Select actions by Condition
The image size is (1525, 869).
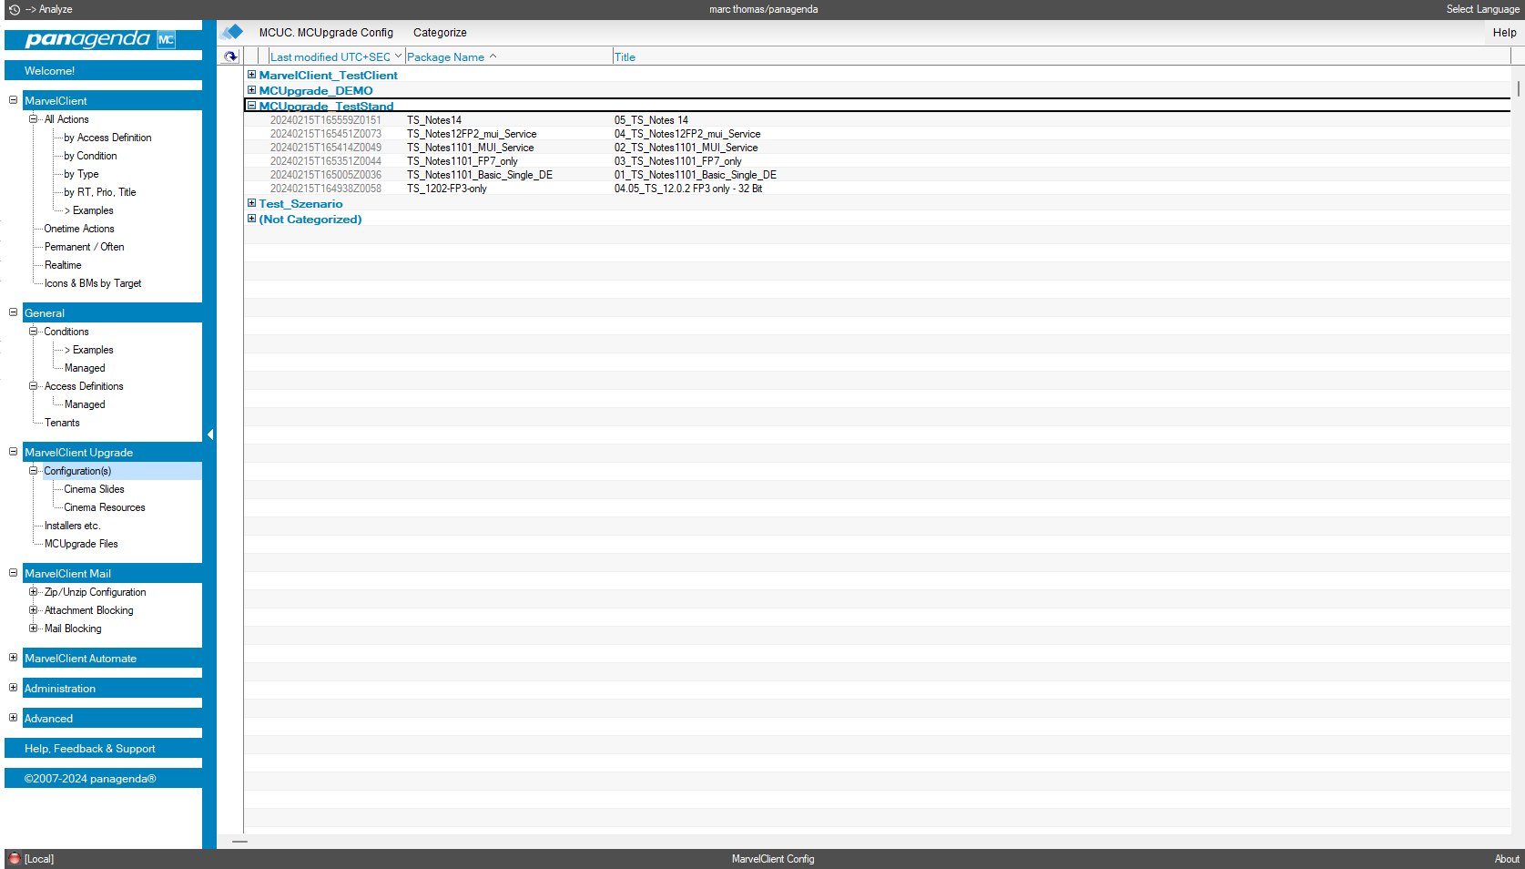90,156
